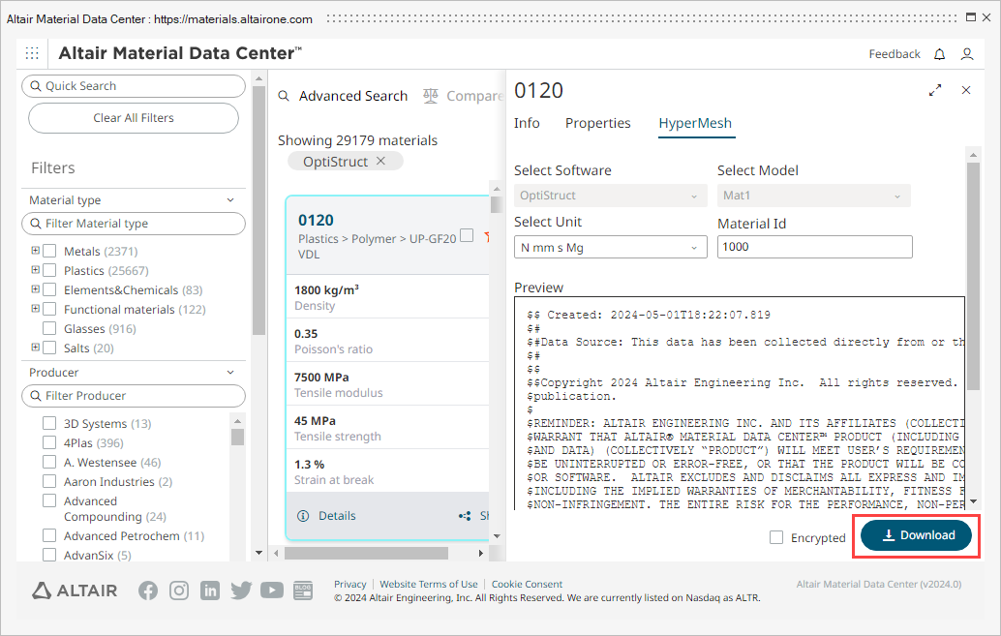The image size is (1001, 636).
Task: Collapse the Material type filter section
Action: point(230,199)
